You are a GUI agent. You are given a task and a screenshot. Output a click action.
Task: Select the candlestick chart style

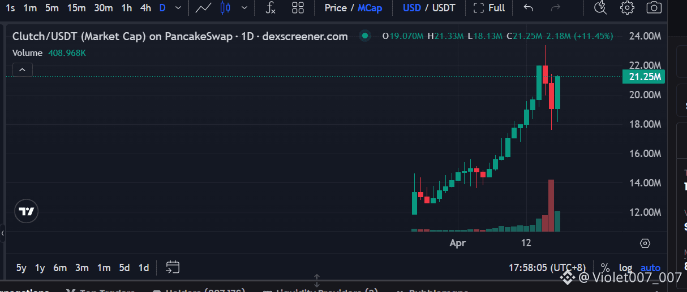[226, 8]
